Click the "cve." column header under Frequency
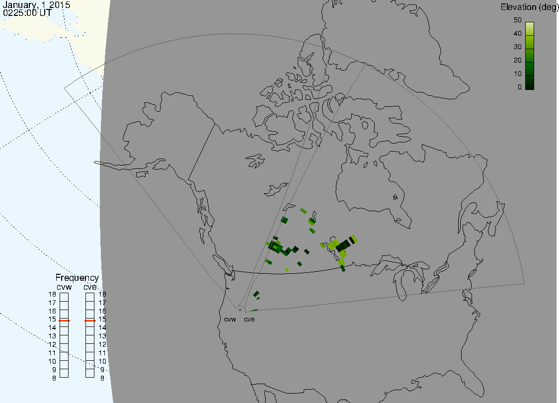The height and width of the screenshot is (403, 559). click(90, 287)
